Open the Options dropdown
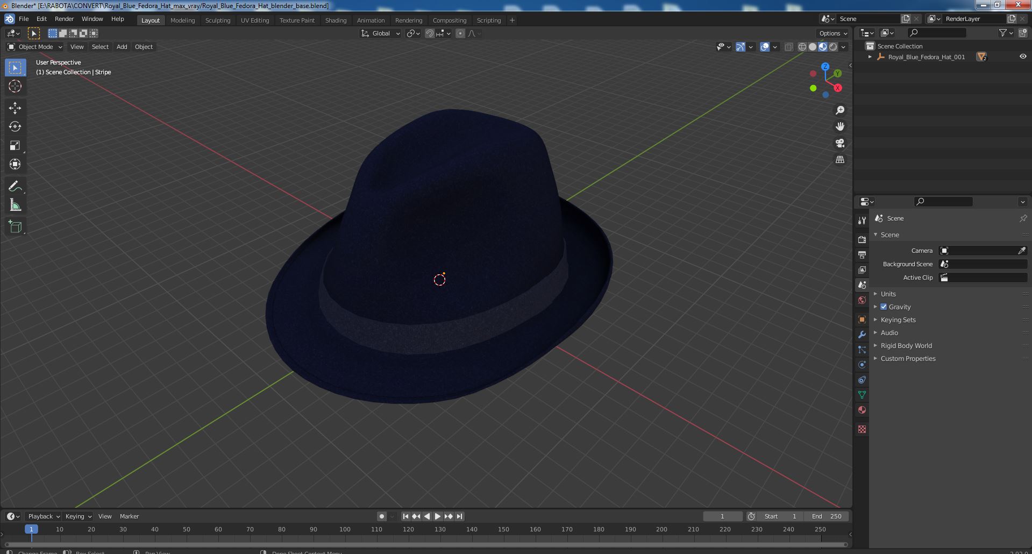This screenshot has width=1032, height=554. point(833,33)
